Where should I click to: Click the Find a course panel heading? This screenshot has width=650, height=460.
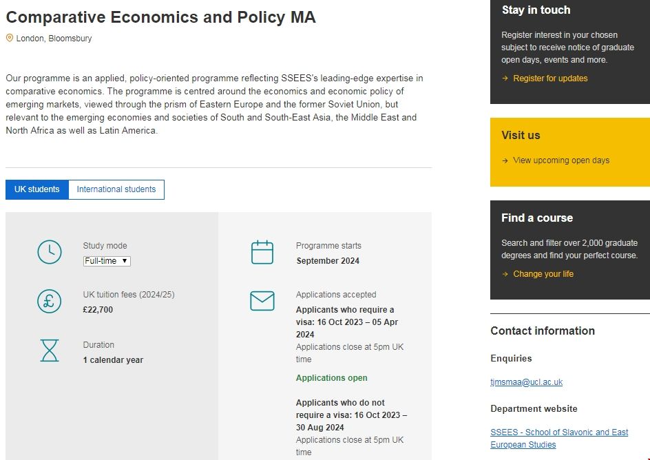coord(537,218)
